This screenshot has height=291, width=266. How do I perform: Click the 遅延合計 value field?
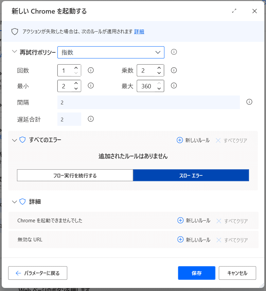[x=69, y=119]
